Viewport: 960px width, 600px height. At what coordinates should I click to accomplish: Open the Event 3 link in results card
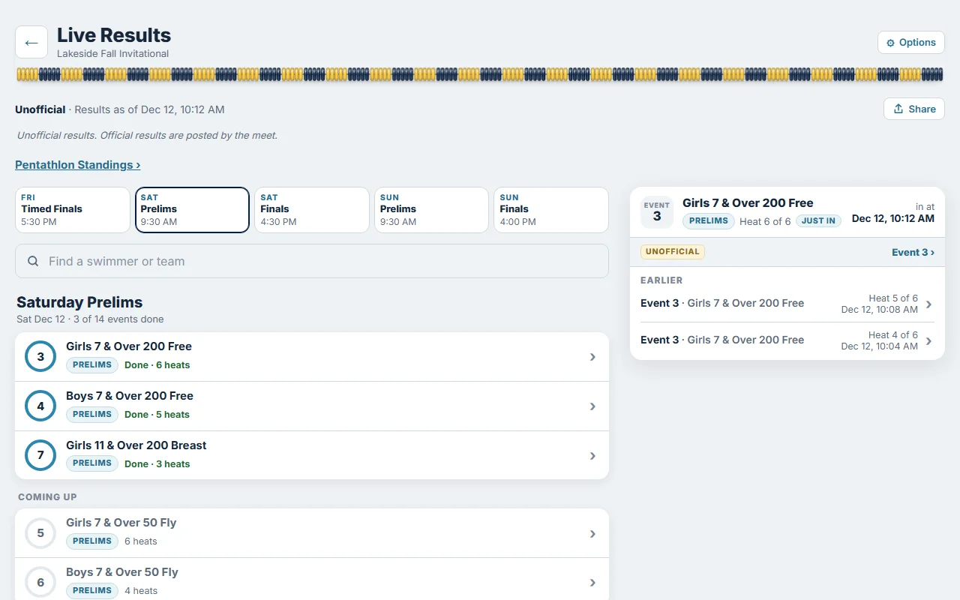tap(913, 253)
